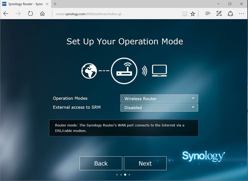
Task: Open the Operation Modes dropdown
Action: (159, 98)
